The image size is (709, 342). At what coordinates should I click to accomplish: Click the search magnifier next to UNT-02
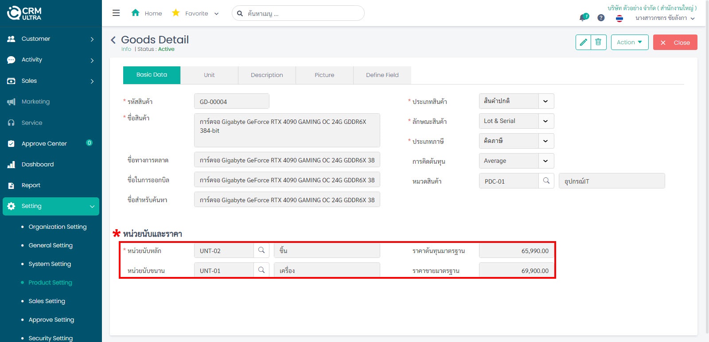point(261,250)
